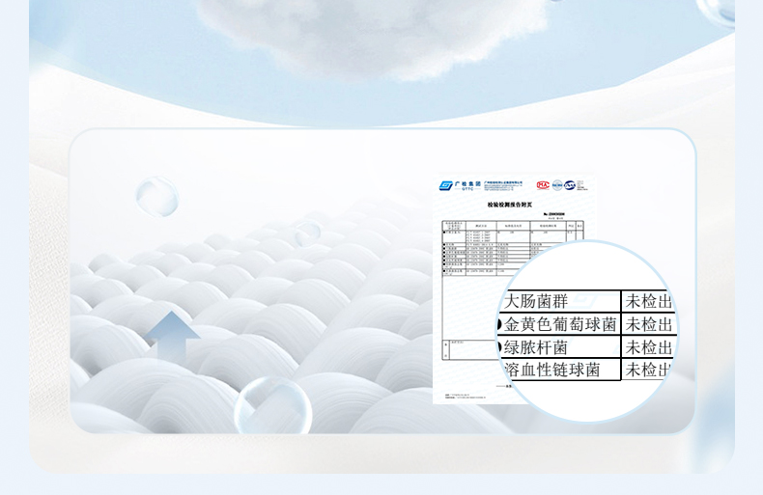Viewport: 763px width, 495px height.
Task: Click the round ilac-MRA logo between MA and CNAS
Action: point(556,184)
